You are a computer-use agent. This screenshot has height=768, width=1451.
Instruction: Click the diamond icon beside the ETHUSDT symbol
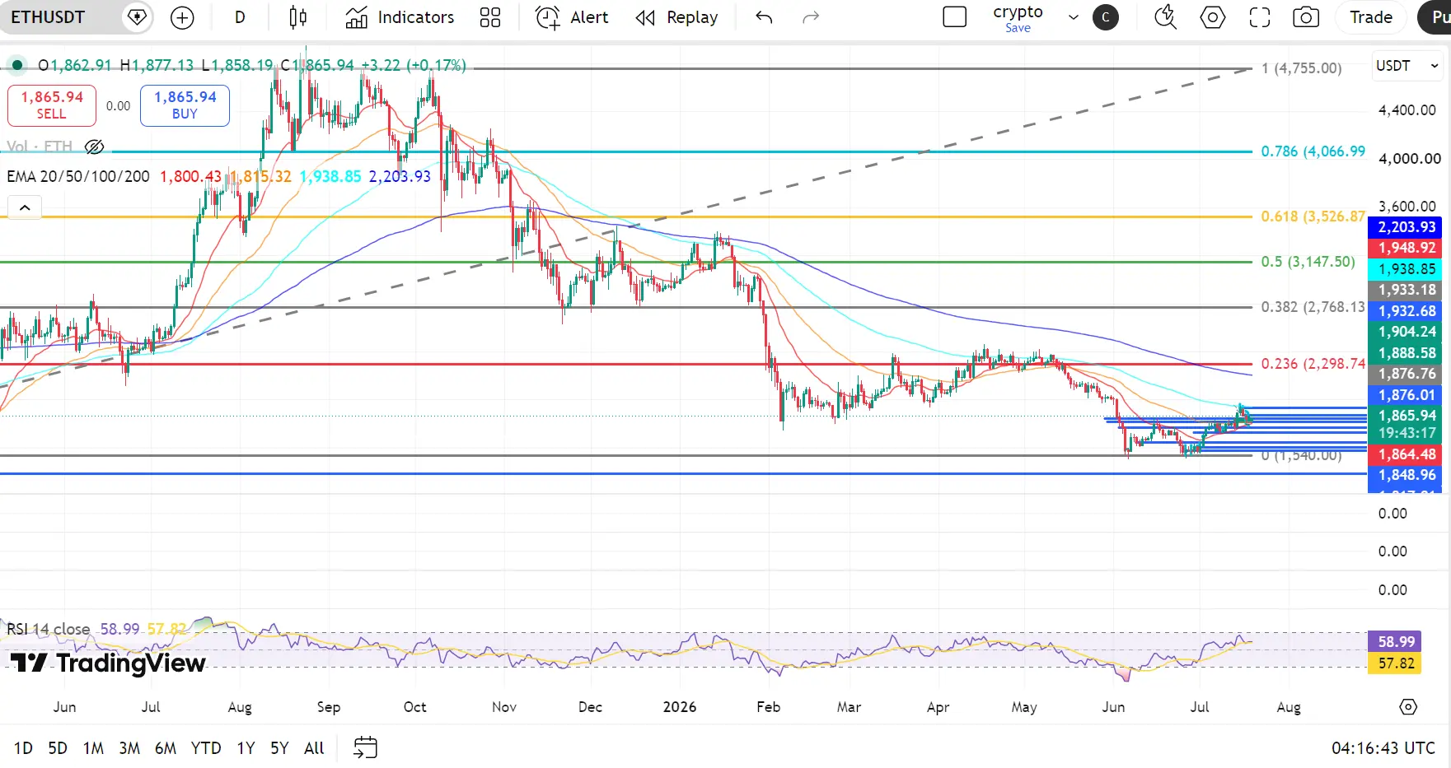click(137, 17)
